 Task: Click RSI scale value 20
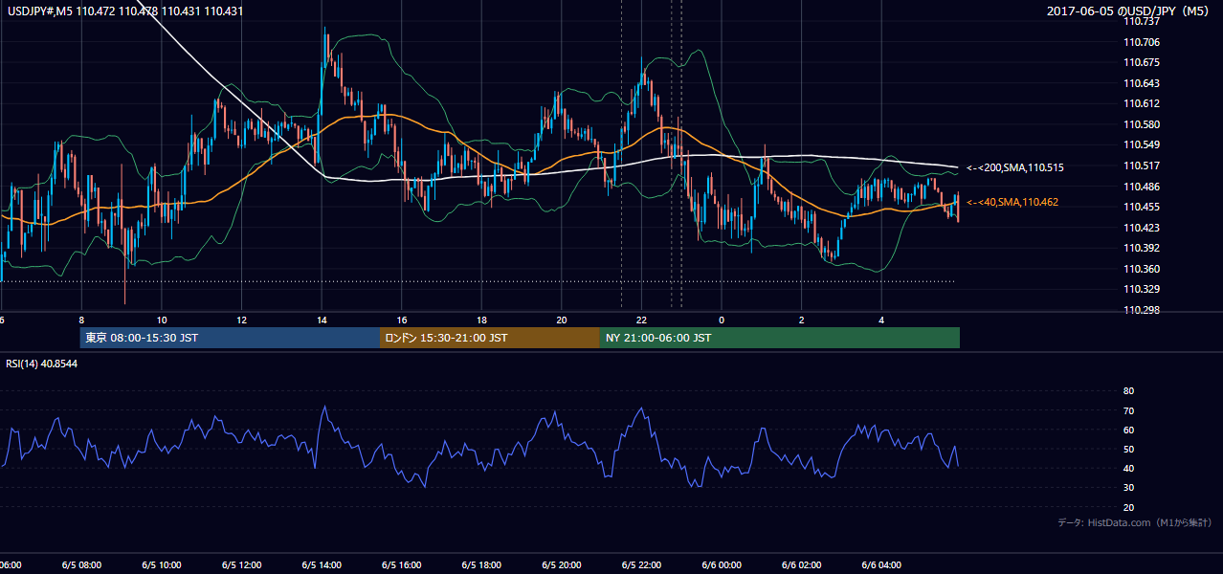point(1128,507)
